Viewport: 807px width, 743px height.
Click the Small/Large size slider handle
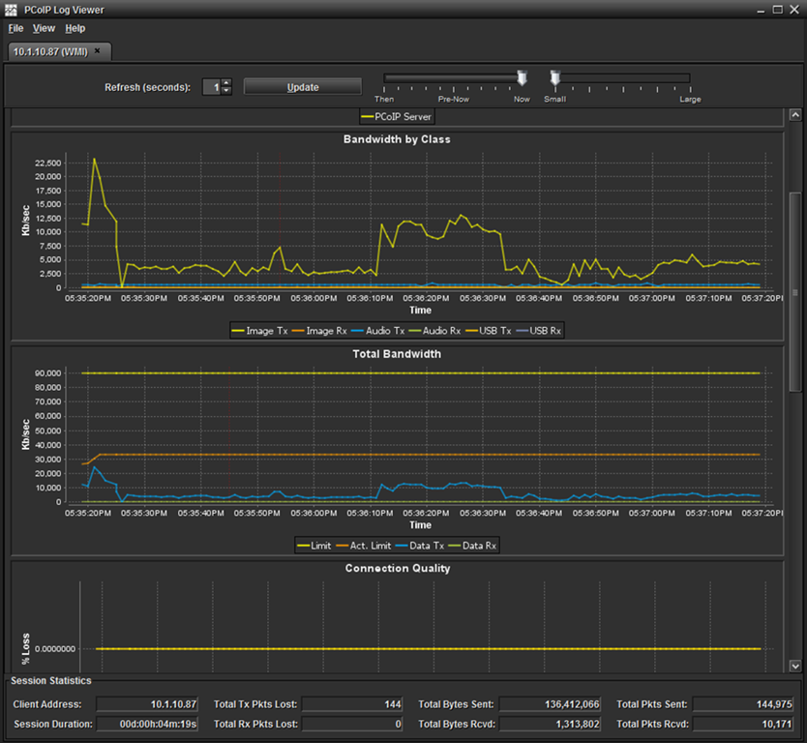[554, 78]
